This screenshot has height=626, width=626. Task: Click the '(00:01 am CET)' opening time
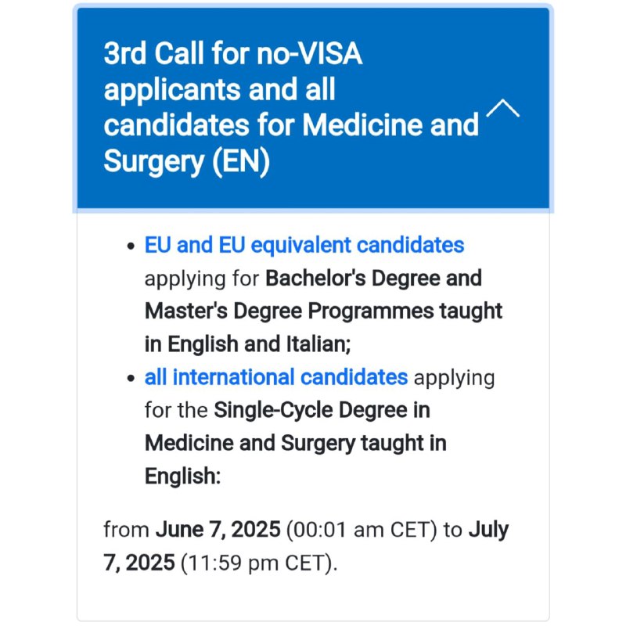(x=362, y=530)
